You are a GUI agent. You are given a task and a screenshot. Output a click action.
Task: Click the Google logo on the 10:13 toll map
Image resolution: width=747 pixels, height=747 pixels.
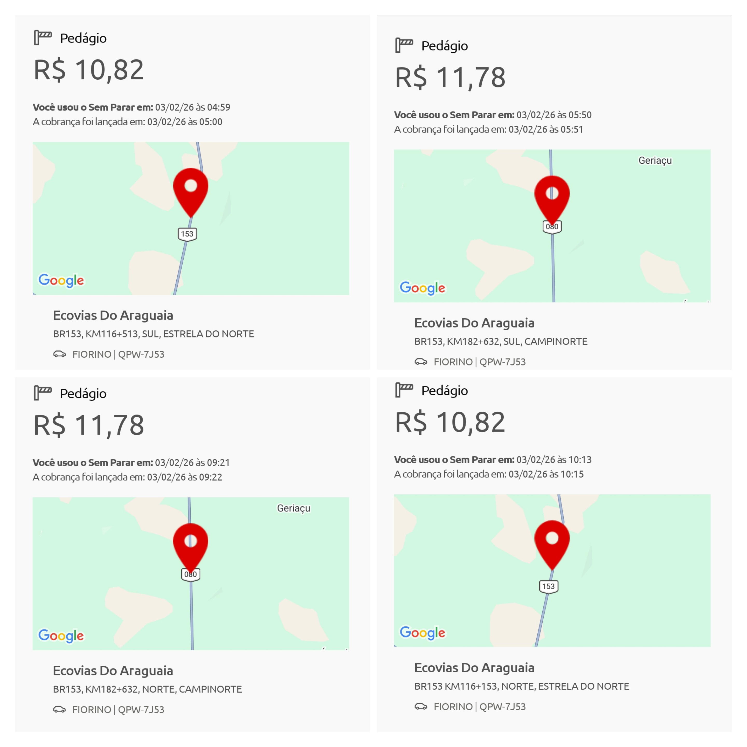[x=423, y=633]
